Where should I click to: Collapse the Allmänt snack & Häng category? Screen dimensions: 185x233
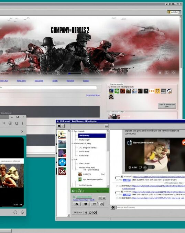tap(72, 144)
